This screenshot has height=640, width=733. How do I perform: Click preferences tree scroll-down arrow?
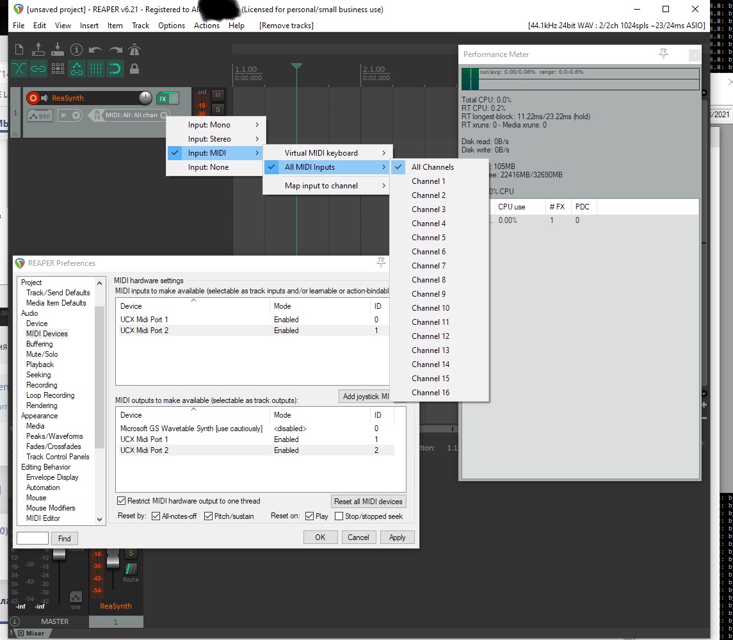pos(99,519)
